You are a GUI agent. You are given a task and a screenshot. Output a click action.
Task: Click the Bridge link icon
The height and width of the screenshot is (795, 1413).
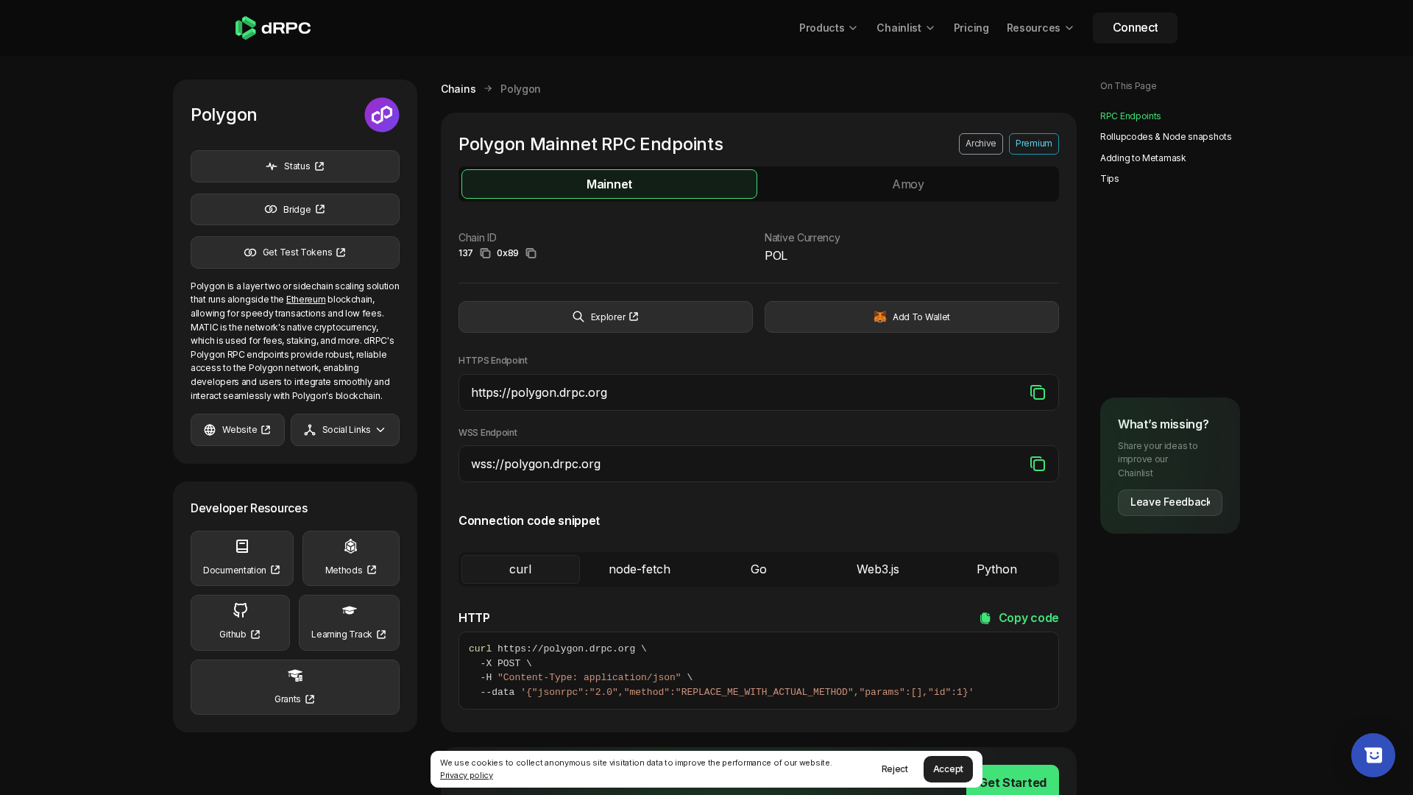point(271,210)
